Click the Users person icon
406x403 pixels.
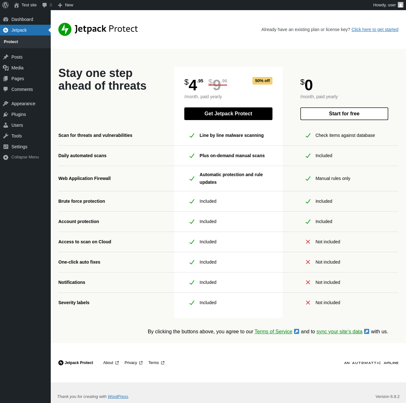click(x=6, y=125)
